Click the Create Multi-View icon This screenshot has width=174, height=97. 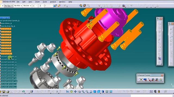pos(95,92)
